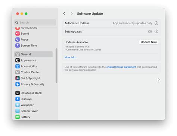Minimize window with the yellow button
177x136 pixels.
point(22,14)
